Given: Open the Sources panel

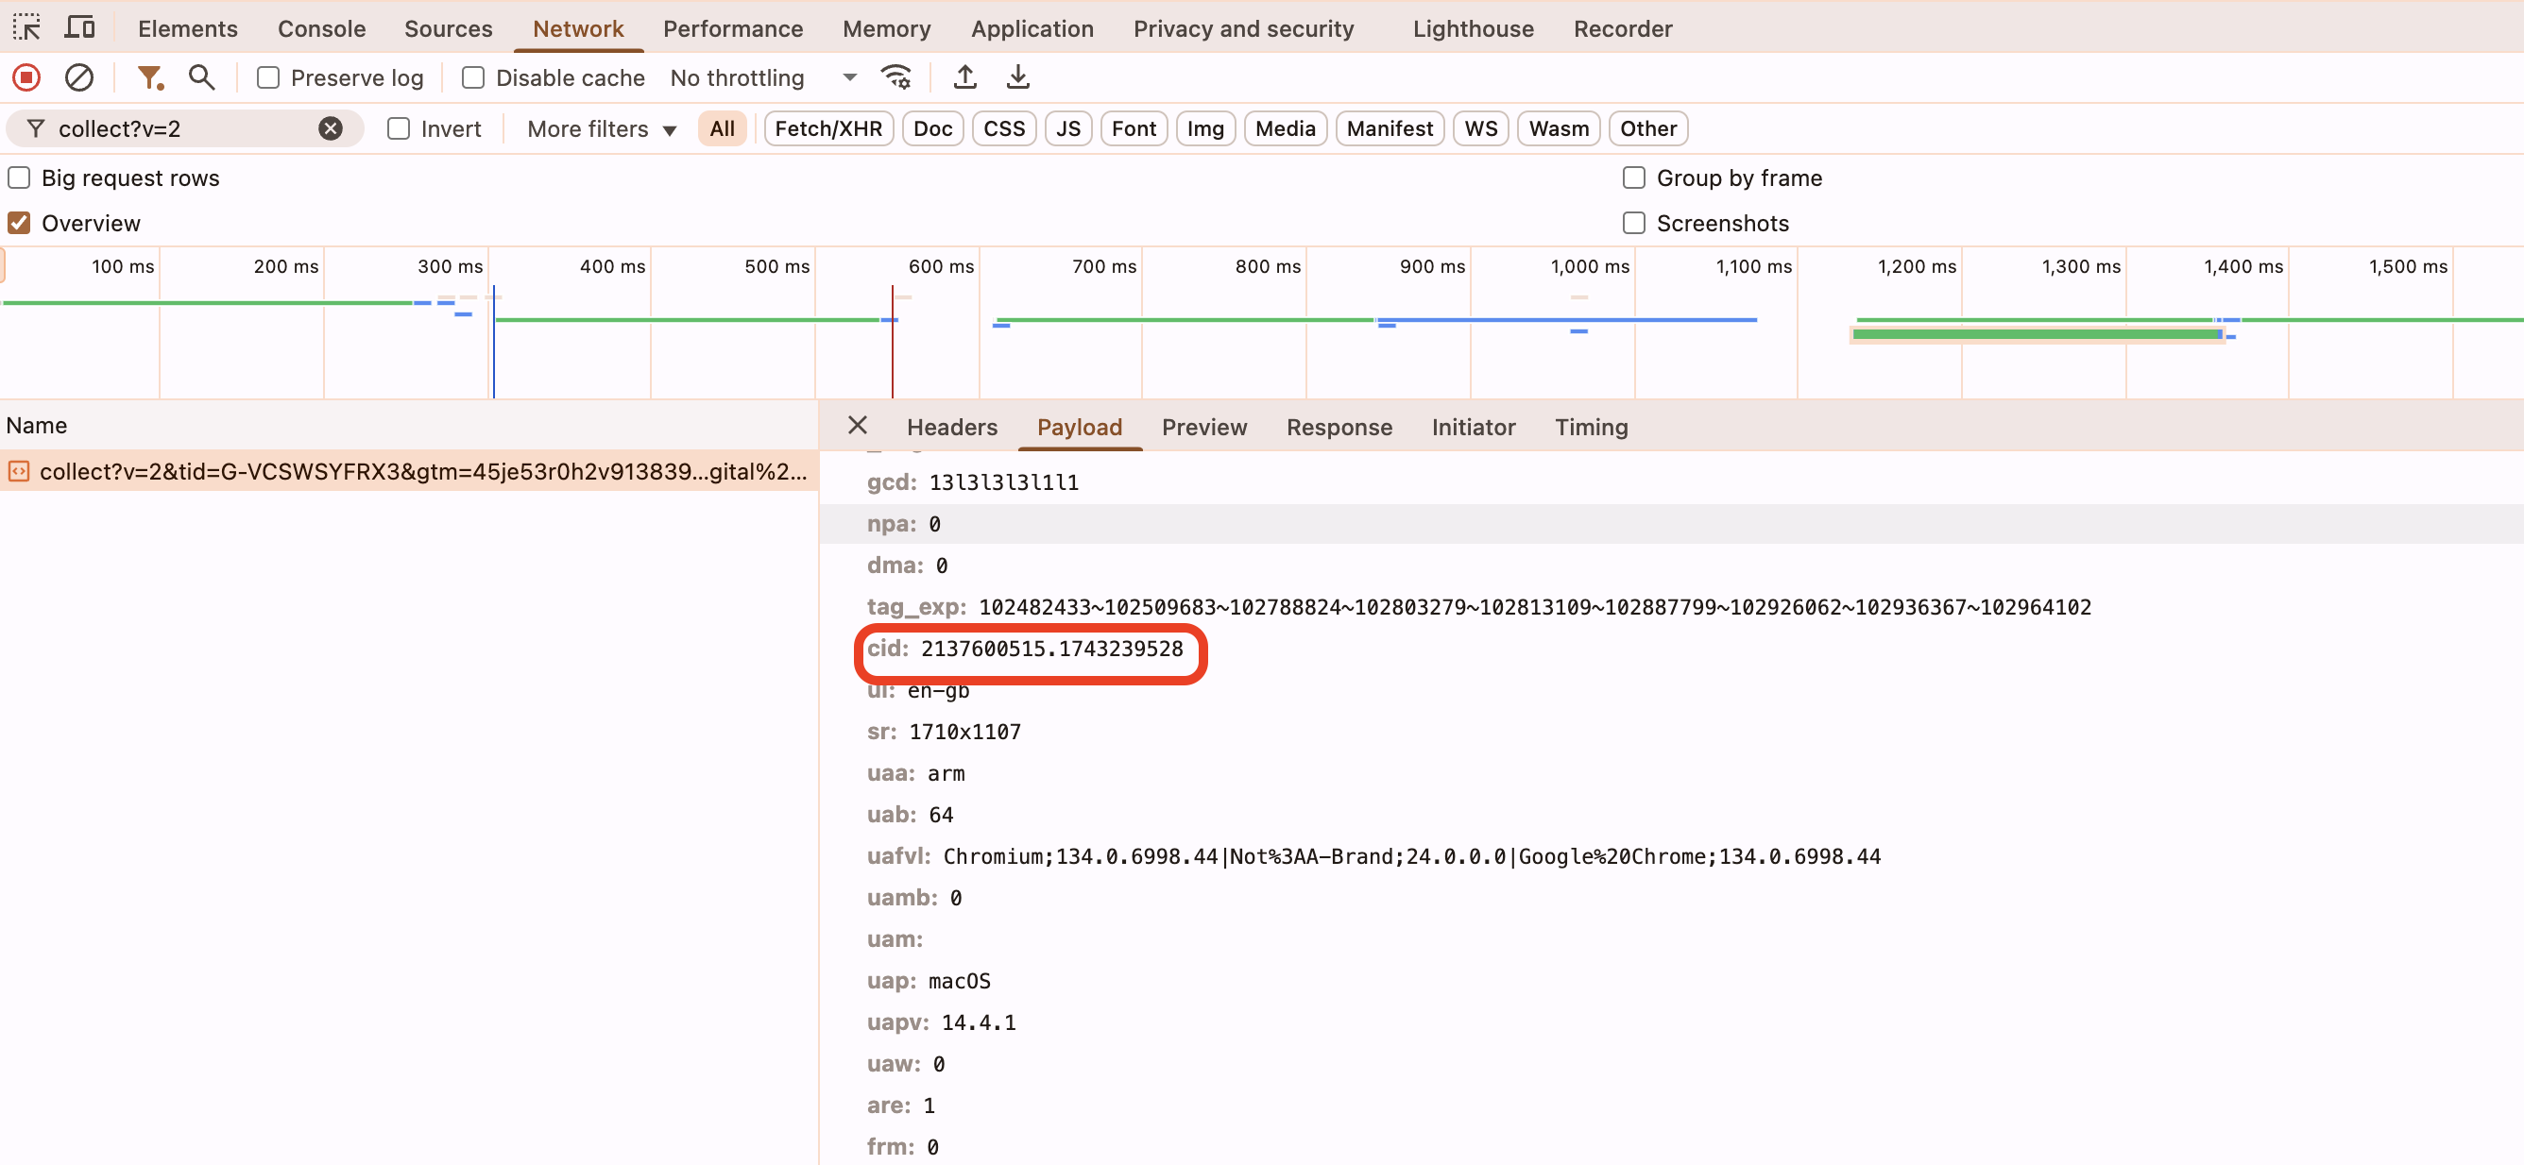Looking at the screenshot, I should pos(448,28).
